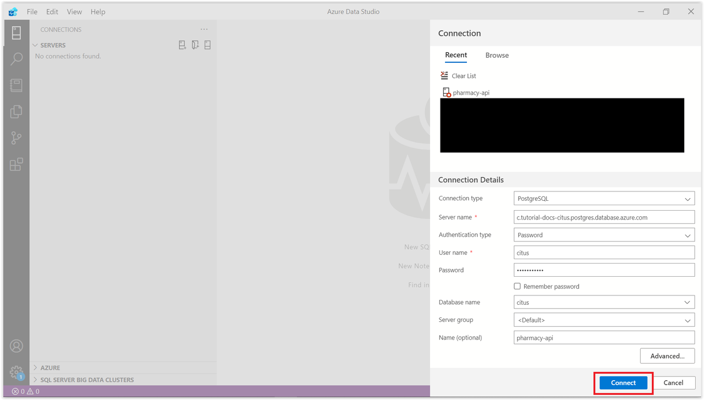Image resolution: width=704 pixels, height=400 pixels.
Task: Open the Explorer files icon
Action: pyautogui.click(x=16, y=112)
